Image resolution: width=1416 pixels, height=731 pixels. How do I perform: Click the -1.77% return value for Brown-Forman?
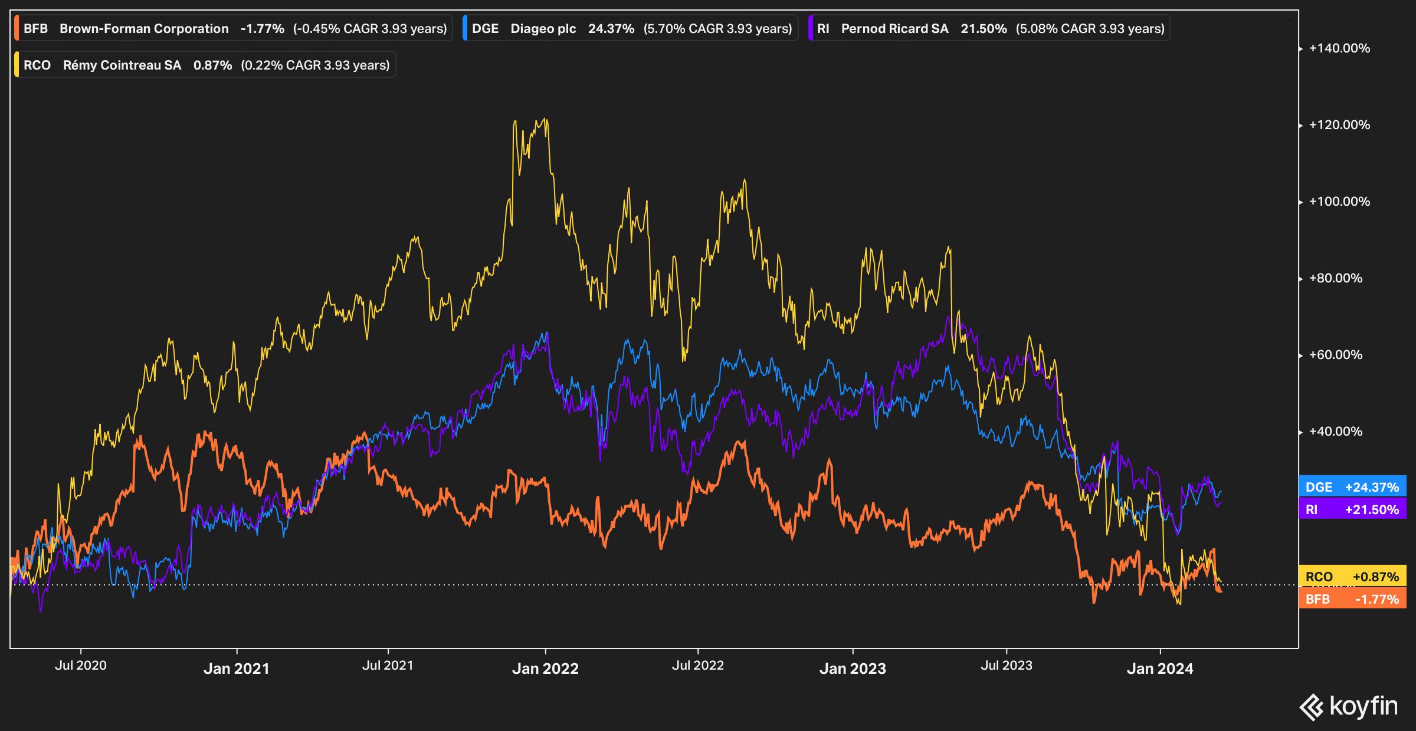click(x=263, y=28)
